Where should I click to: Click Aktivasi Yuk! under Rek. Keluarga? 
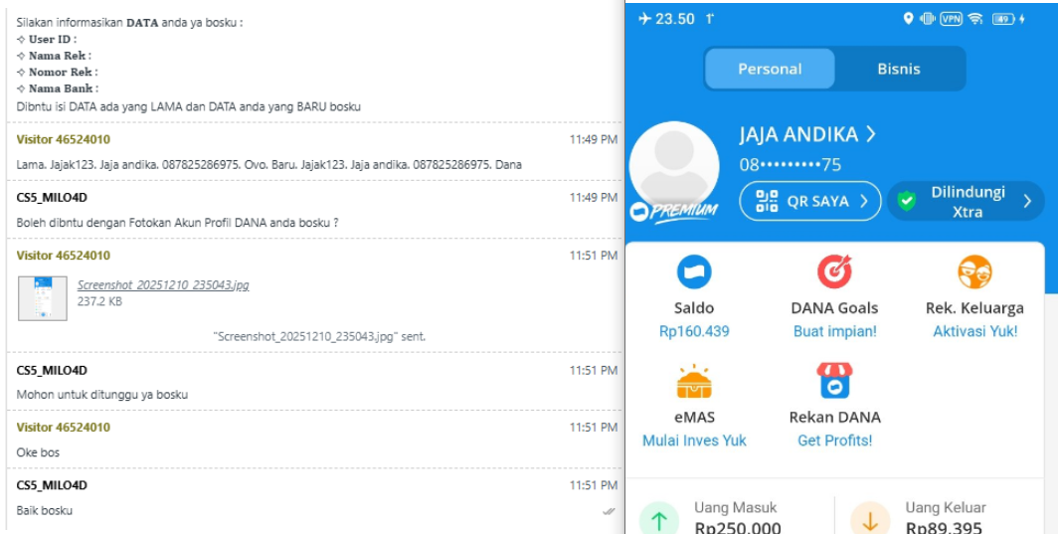click(x=974, y=331)
